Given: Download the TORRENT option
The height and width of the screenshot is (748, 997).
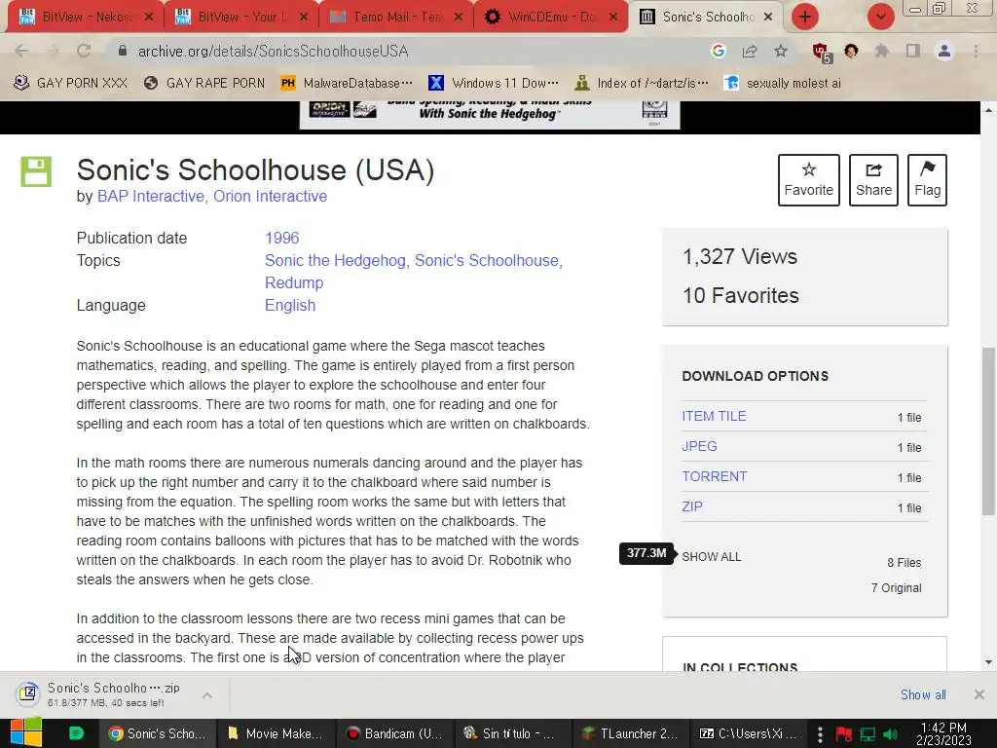Looking at the screenshot, I should coord(714,476).
